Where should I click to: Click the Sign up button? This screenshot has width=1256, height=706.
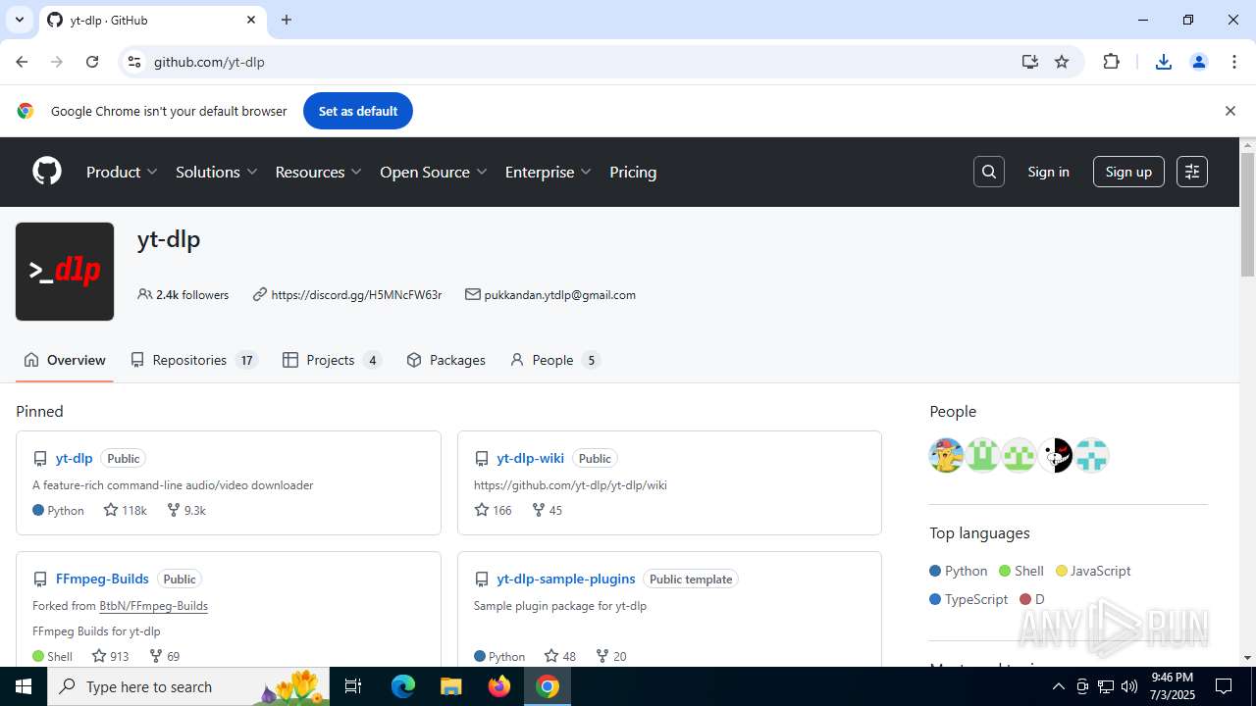[1128, 172]
